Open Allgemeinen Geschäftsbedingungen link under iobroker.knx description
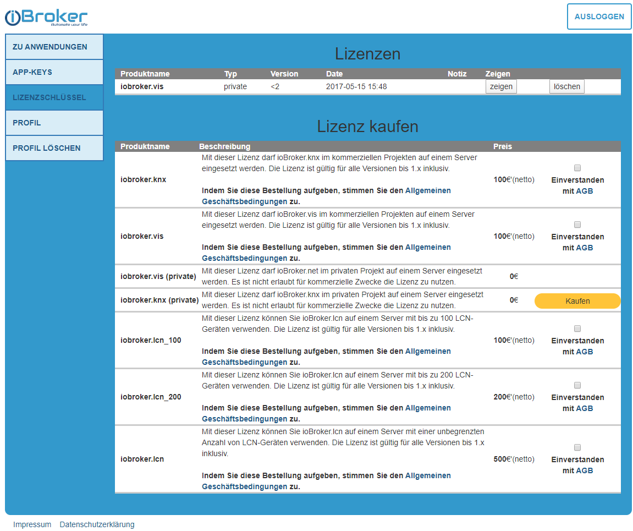The height and width of the screenshot is (531, 633). [428, 190]
